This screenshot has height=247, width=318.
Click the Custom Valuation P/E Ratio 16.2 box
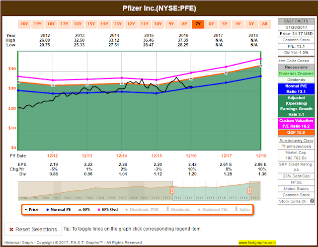click(x=296, y=123)
